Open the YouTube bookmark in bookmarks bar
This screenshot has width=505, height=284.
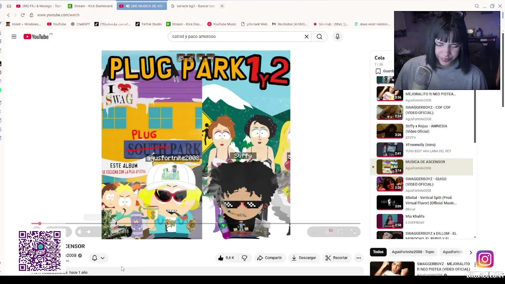coord(56,24)
